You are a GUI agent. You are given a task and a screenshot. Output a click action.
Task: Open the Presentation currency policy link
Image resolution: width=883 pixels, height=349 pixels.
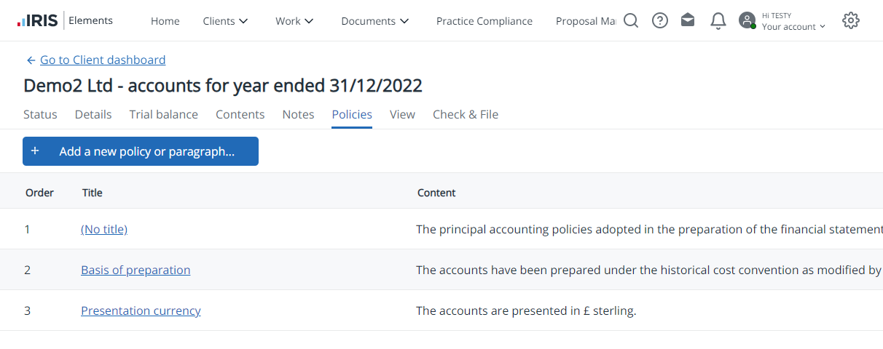[x=141, y=310]
